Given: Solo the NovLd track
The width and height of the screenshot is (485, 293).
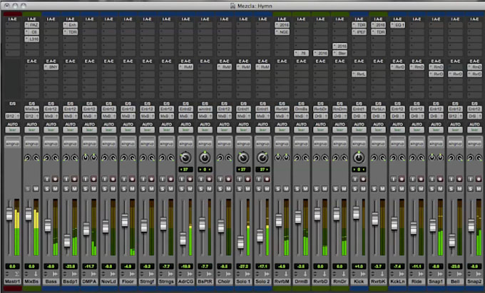Looking at the screenshot, I should point(105,188).
